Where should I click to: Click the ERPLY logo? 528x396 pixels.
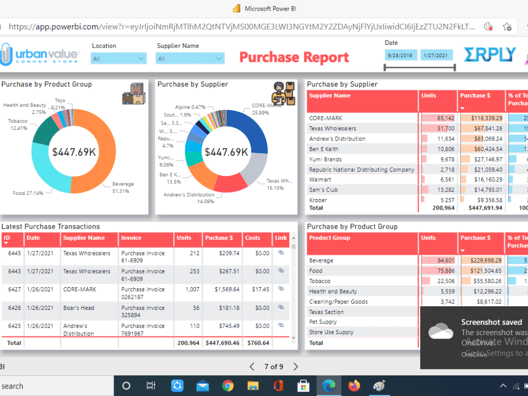489,54
